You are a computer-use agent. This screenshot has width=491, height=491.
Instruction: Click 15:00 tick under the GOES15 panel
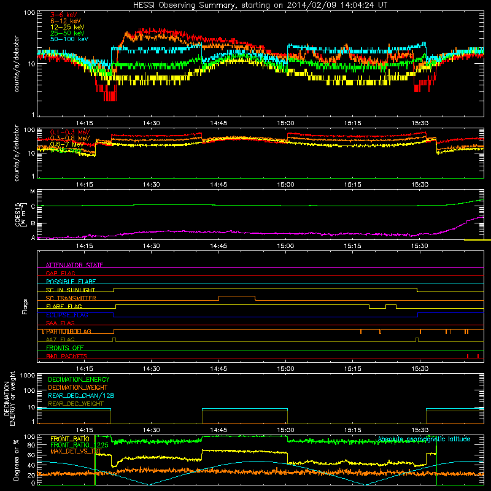tap(285, 246)
